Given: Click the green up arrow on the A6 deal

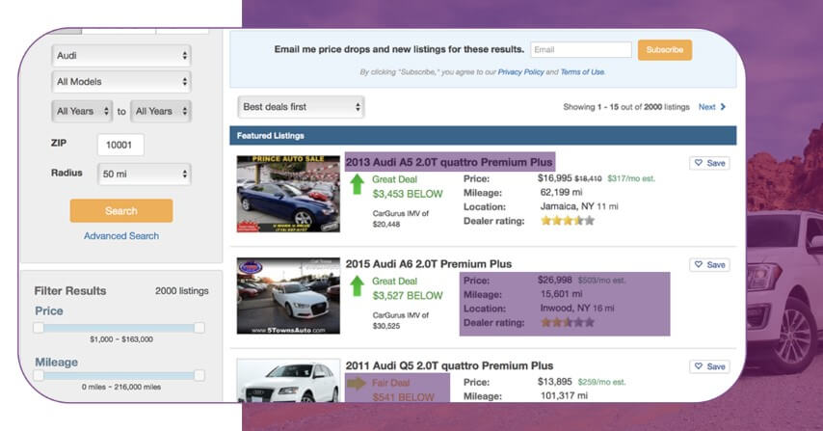Looking at the screenshot, I should pos(357,286).
